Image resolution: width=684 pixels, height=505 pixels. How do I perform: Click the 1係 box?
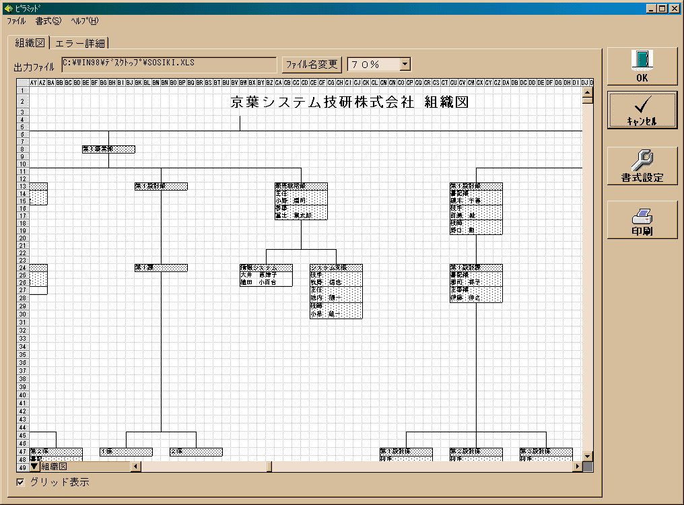(x=126, y=452)
